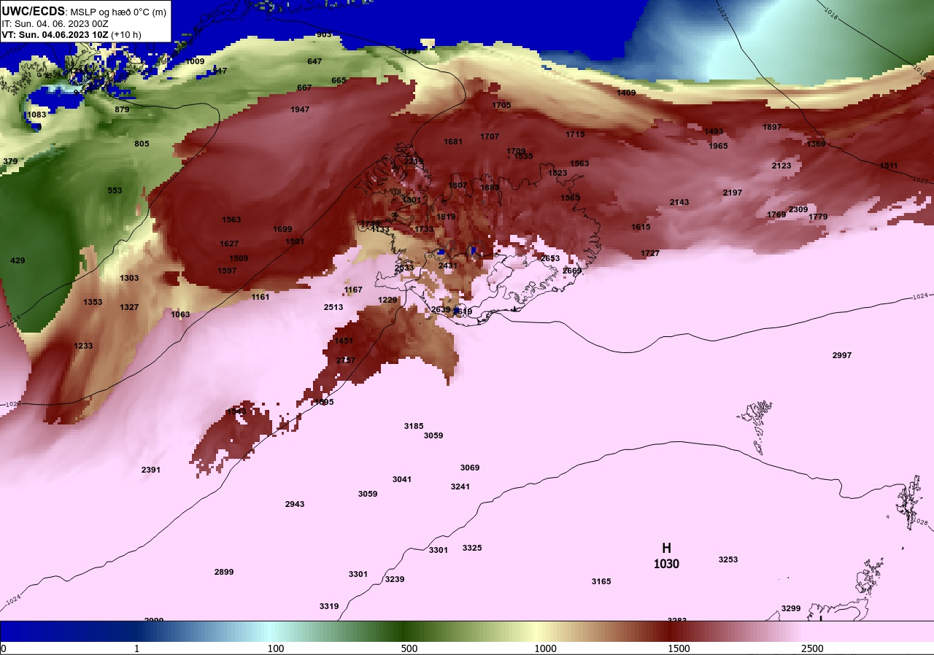Select the 1353 height value
The width and height of the screenshot is (934, 655).
(93, 302)
